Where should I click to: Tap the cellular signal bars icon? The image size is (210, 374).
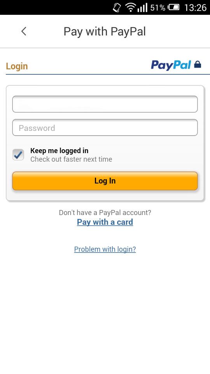coord(142,8)
